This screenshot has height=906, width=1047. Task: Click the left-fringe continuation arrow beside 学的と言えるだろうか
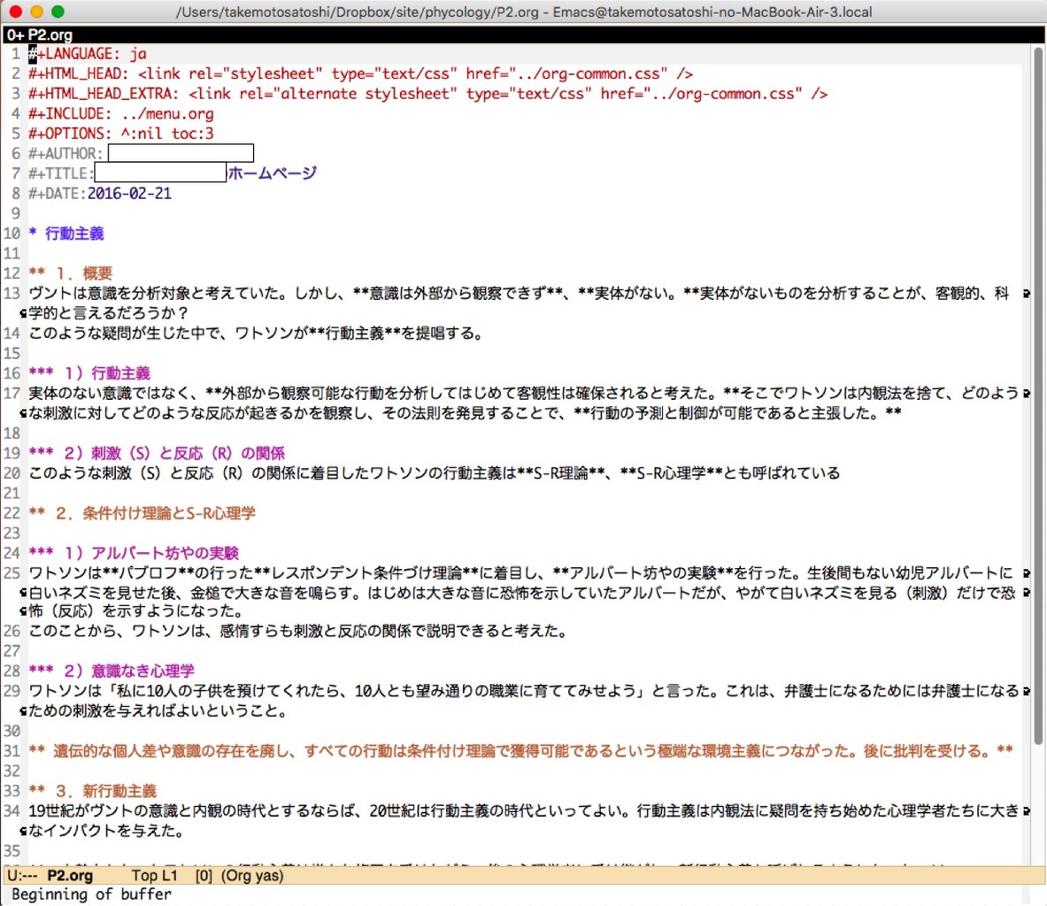click(23, 313)
